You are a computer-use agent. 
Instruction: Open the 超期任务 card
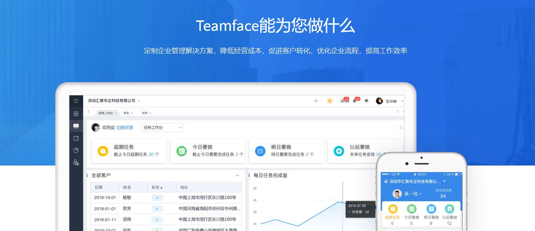[129, 151]
